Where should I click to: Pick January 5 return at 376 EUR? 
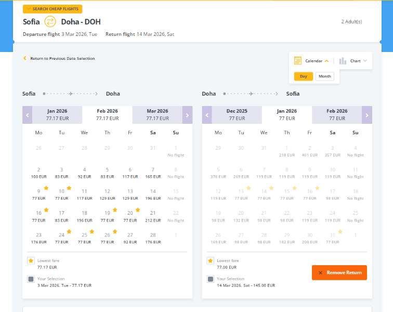(218, 173)
